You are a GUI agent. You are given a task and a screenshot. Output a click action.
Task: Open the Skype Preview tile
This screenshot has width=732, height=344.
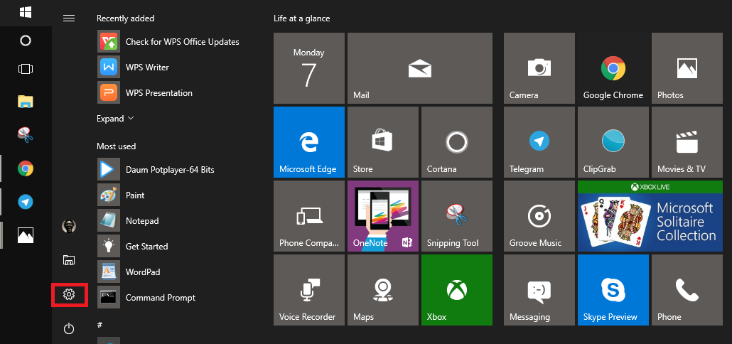pos(613,290)
